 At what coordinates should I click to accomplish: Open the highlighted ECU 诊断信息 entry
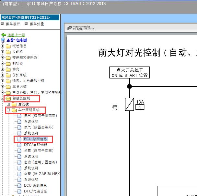35,139
